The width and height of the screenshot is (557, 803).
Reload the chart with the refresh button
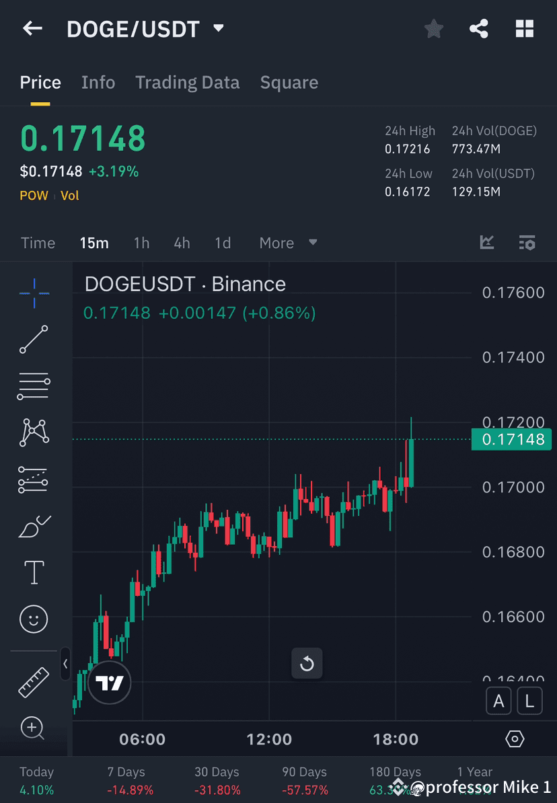pos(307,663)
